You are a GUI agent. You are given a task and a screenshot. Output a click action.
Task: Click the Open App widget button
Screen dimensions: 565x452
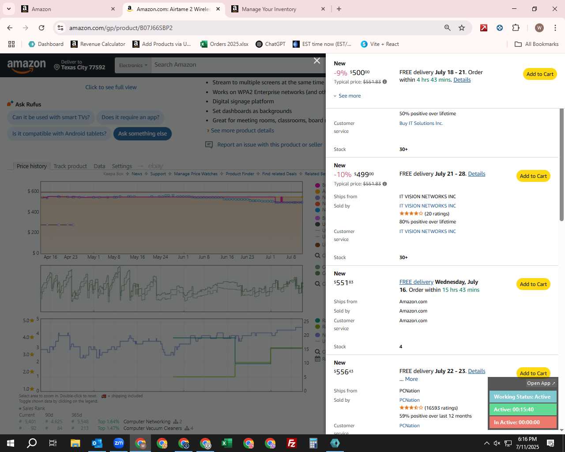[x=541, y=383]
